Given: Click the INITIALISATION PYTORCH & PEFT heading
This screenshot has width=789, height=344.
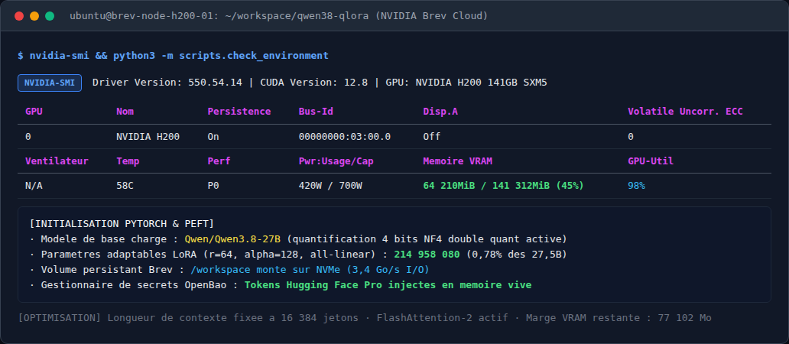Looking at the screenshot, I should (122, 223).
